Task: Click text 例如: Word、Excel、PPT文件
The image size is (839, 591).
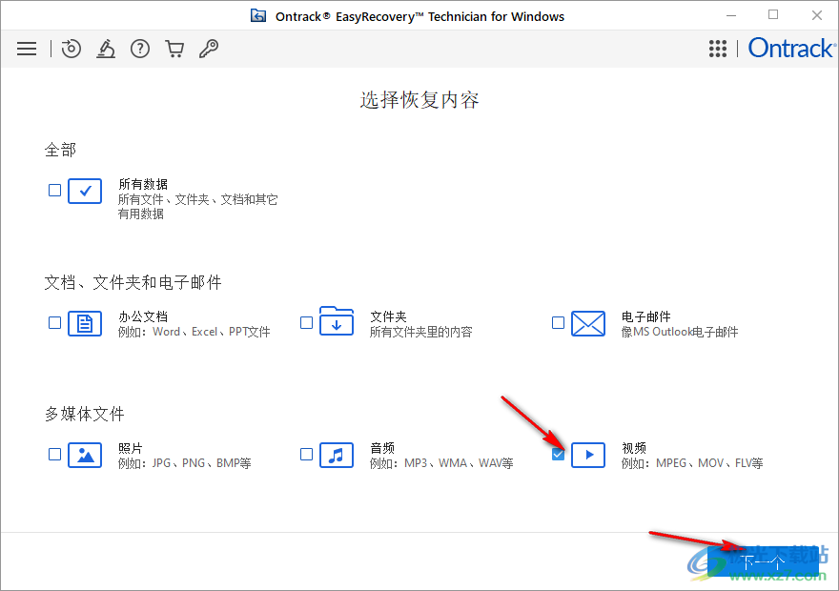Action: click(x=194, y=332)
